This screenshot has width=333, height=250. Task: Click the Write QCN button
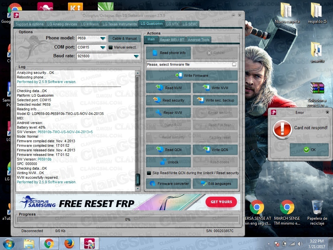(215, 150)
